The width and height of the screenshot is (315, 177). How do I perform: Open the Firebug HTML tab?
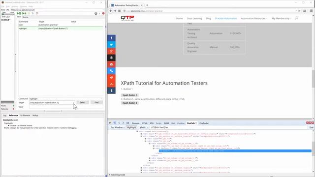coord(144,123)
